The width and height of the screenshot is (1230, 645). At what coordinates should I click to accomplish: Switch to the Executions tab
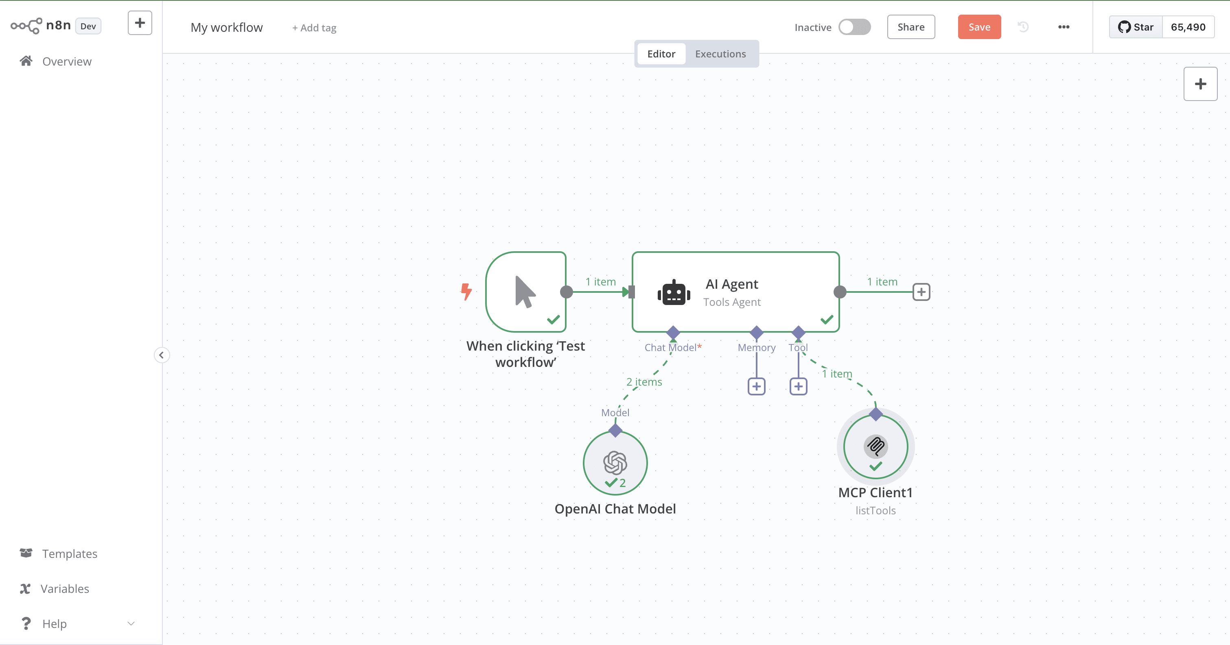(720, 53)
